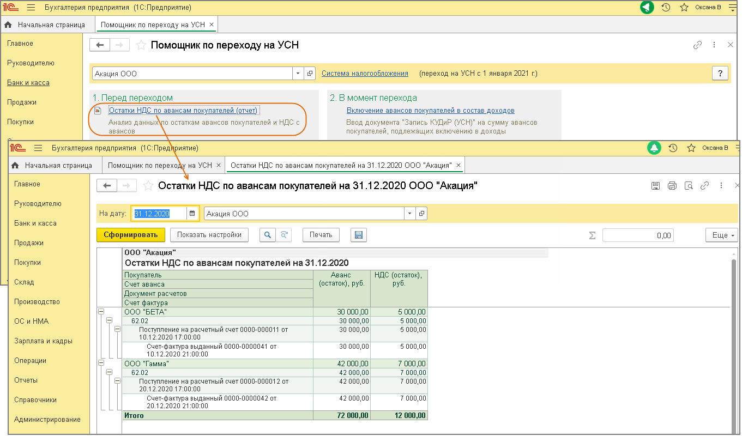This screenshot has width=742, height=436.
Task: Open Продажи section in front window sidebar
Action: [29, 243]
